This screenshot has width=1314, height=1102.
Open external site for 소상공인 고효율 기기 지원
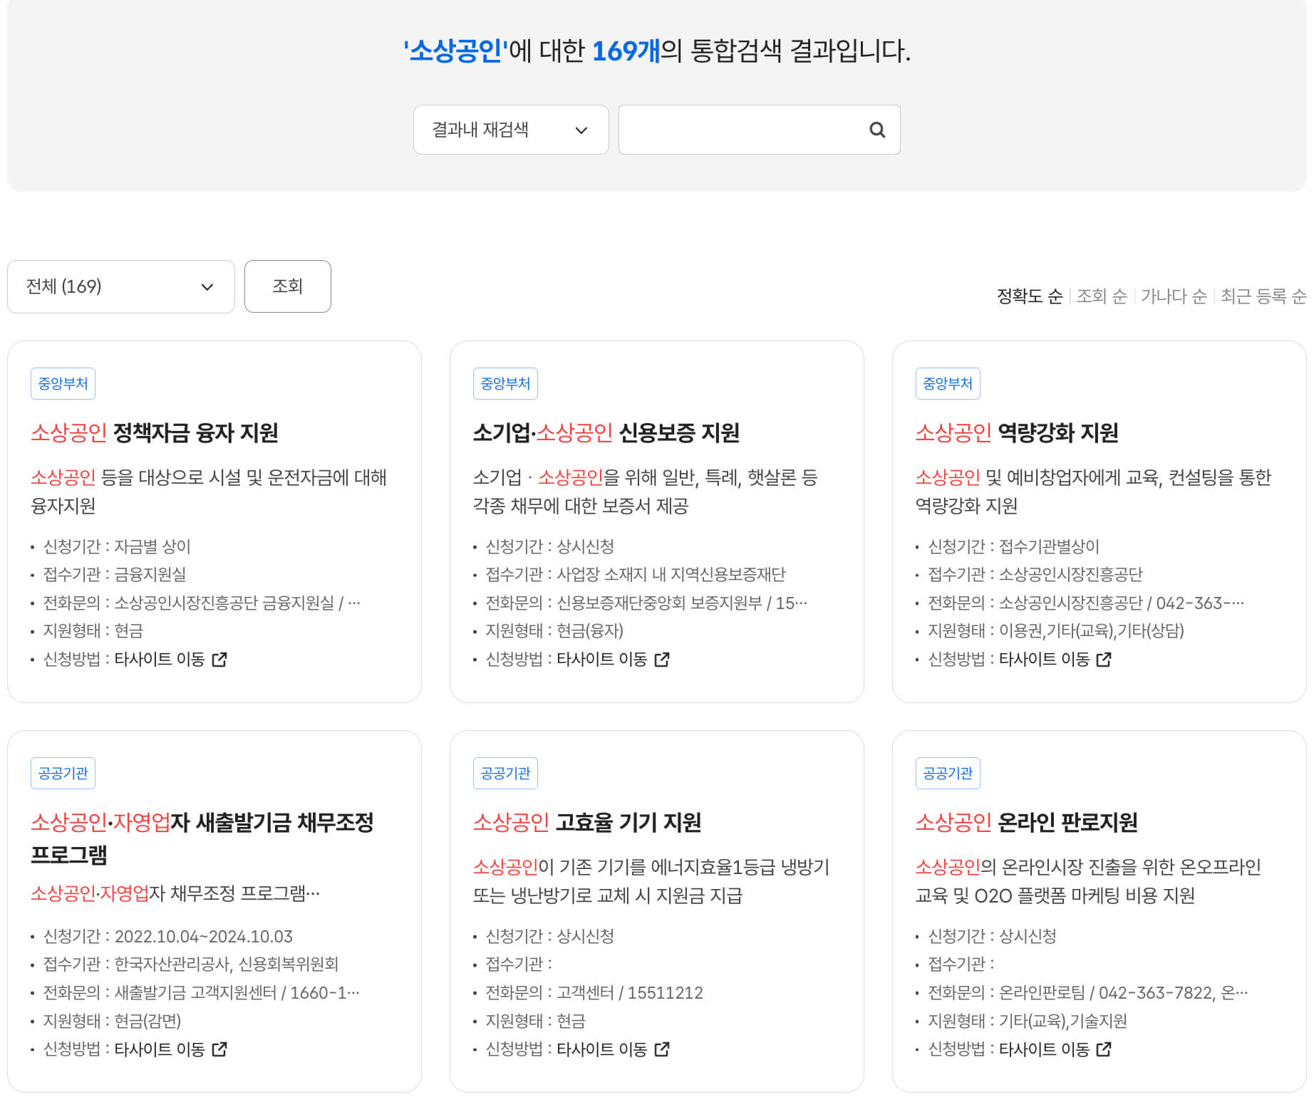(663, 1049)
